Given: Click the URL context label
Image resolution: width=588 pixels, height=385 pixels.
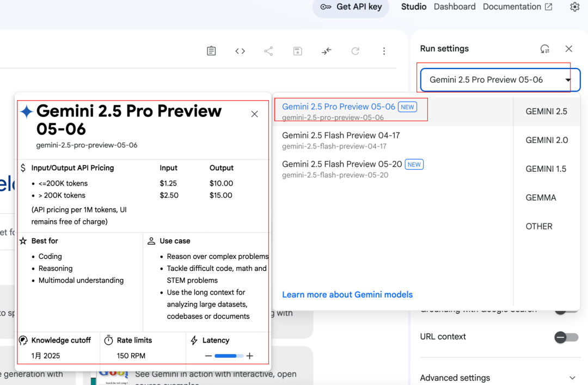Looking at the screenshot, I should coord(443,337).
